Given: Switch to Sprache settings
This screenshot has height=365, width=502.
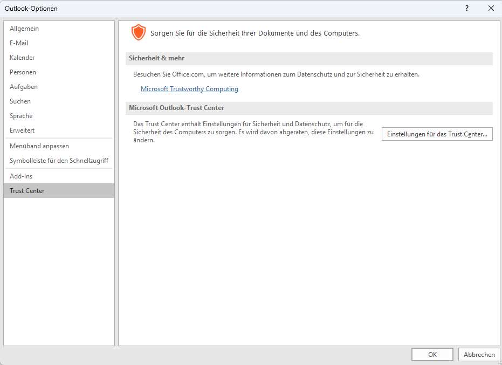Looking at the screenshot, I should click(59, 116).
